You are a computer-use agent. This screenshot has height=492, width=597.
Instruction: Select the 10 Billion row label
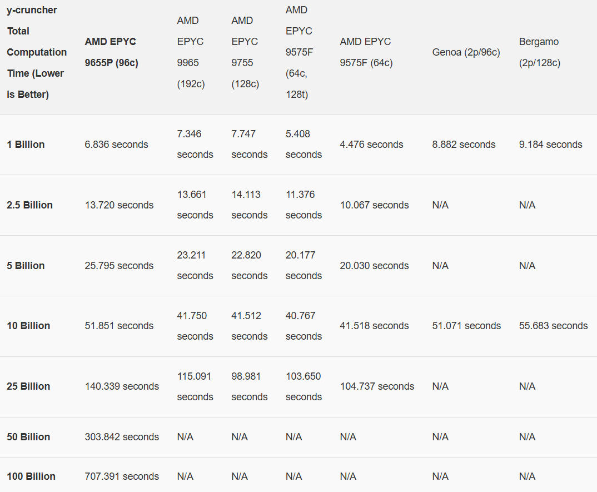pyautogui.click(x=28, y=326)
